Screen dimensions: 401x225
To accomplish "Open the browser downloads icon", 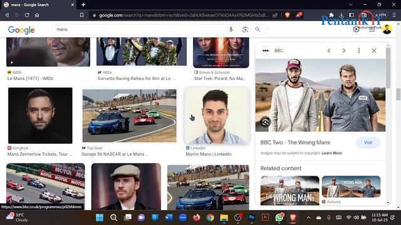I will [x=341, y=15].
